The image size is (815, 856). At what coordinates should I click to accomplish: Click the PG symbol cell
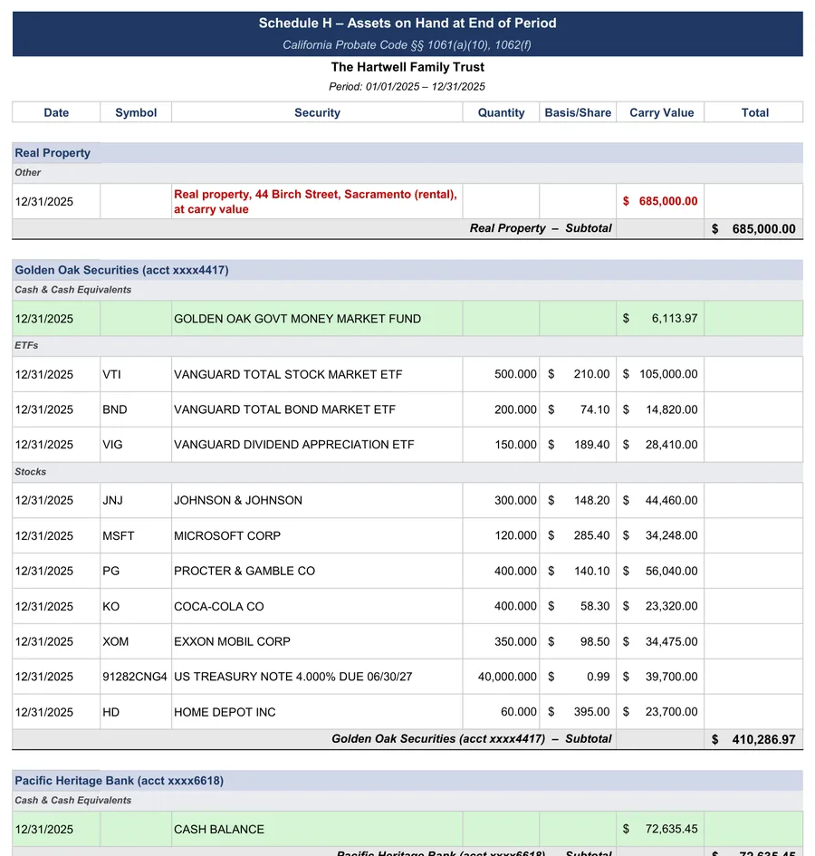136,571
